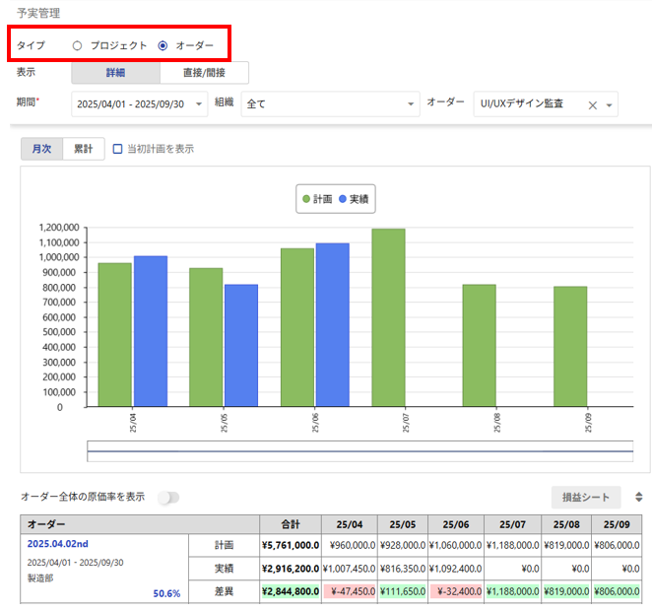The width and height of the screenshot is (652, 611).
Task: Click the ¥111,650.0 variance cell
Action: (x=403, y=591)
